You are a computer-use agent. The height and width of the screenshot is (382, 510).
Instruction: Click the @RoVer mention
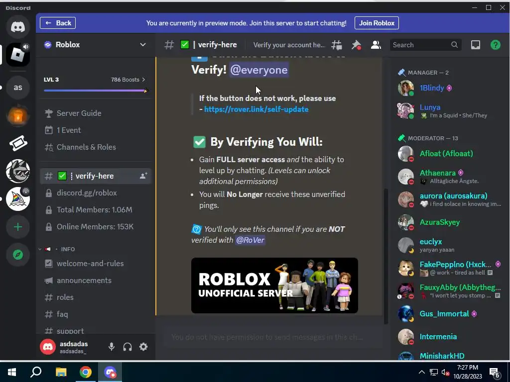pos(250,240)
